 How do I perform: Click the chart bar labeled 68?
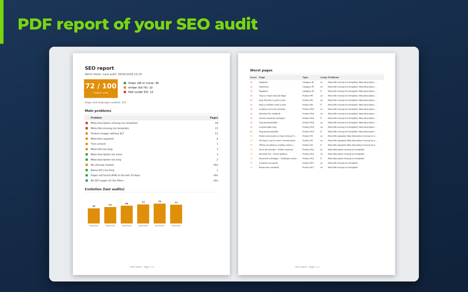[127, 215]
